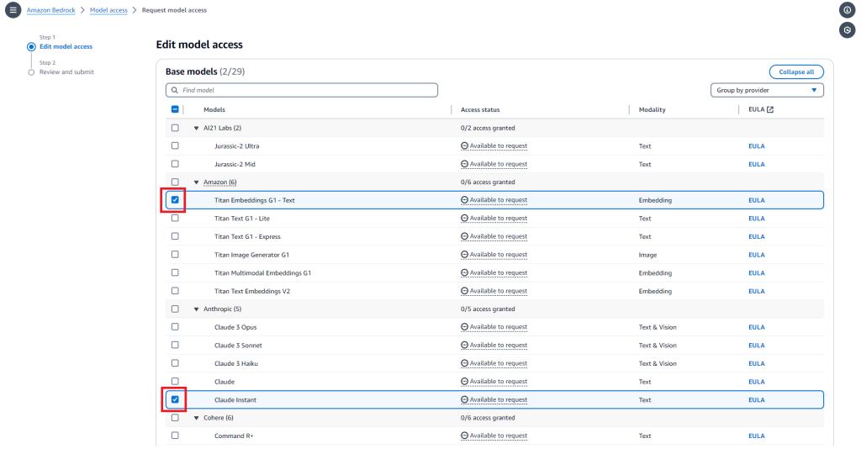The width and height of the screenshot is (861, 449).
Task: Click status icon beside Jurassic-2 Ultra availability
Action: click(464, 145)
